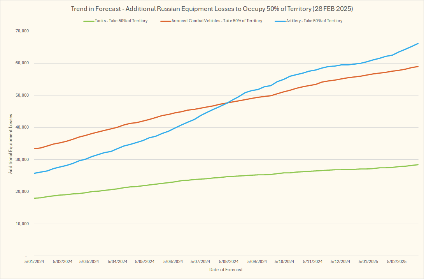Click the left start of the green Tanks line
The height and width of the screenshot is (279, 424).
pyautogui.click(x=35, y=198)
